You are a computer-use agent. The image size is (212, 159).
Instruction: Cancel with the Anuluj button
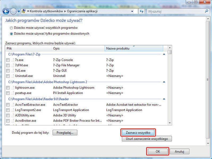[x=179, y=151]
